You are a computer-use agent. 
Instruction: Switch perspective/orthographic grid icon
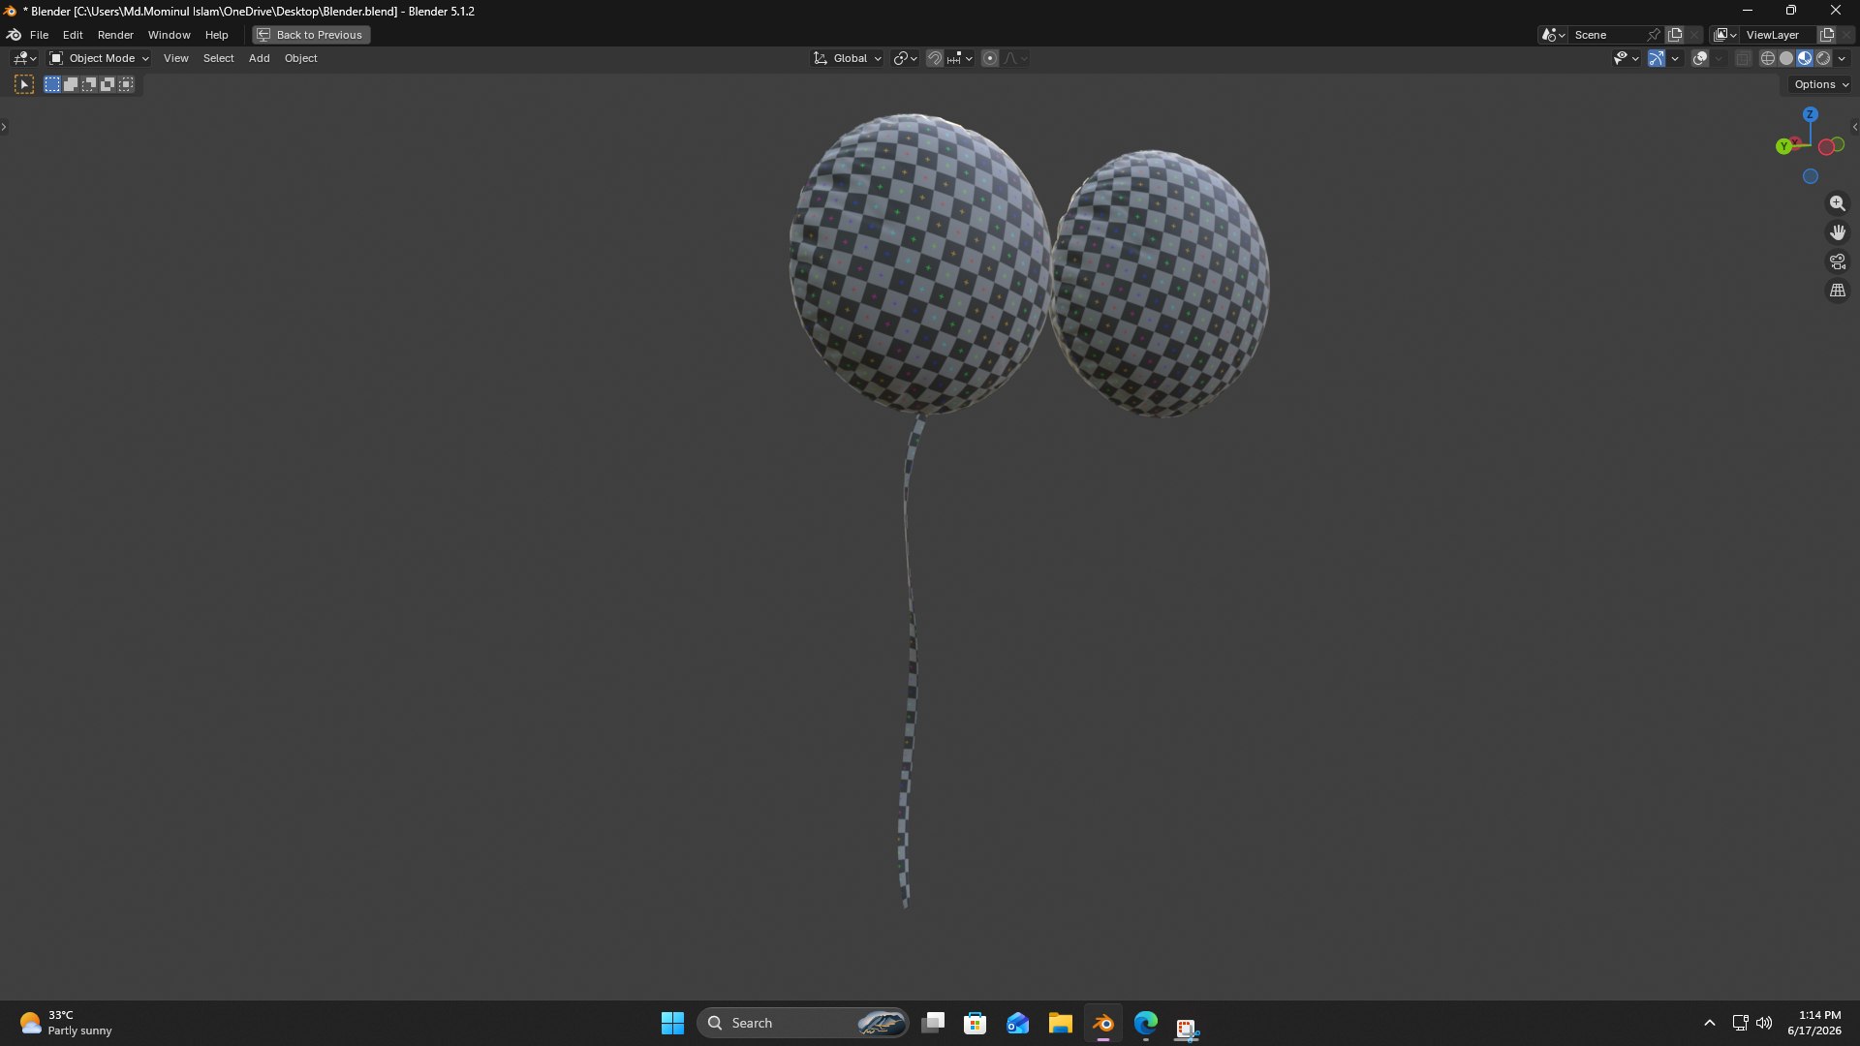click(x=1837, y=291)
